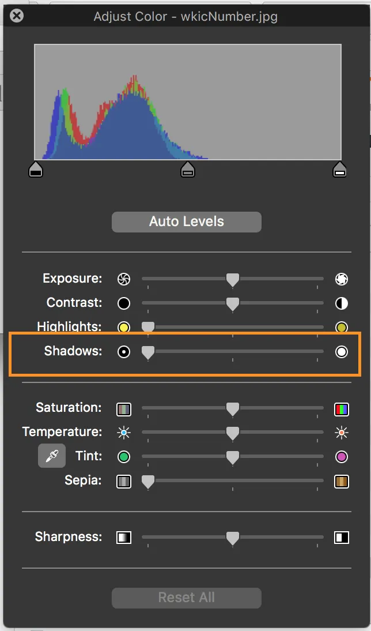Click the Shadows slider thumb
Screen dimensions: 371x631
(148, 352)
